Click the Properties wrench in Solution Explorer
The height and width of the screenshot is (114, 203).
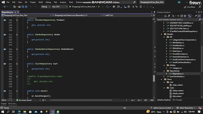(196, 16)
